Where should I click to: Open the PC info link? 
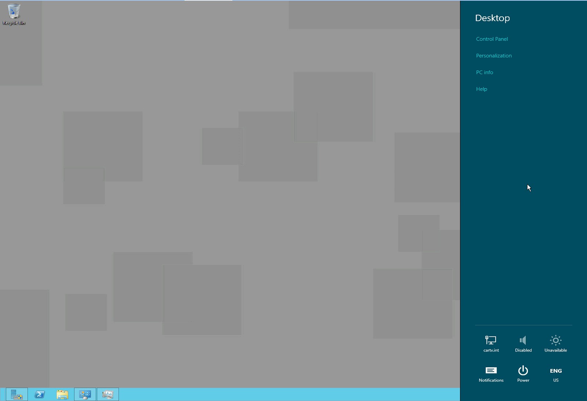[485, 72]
